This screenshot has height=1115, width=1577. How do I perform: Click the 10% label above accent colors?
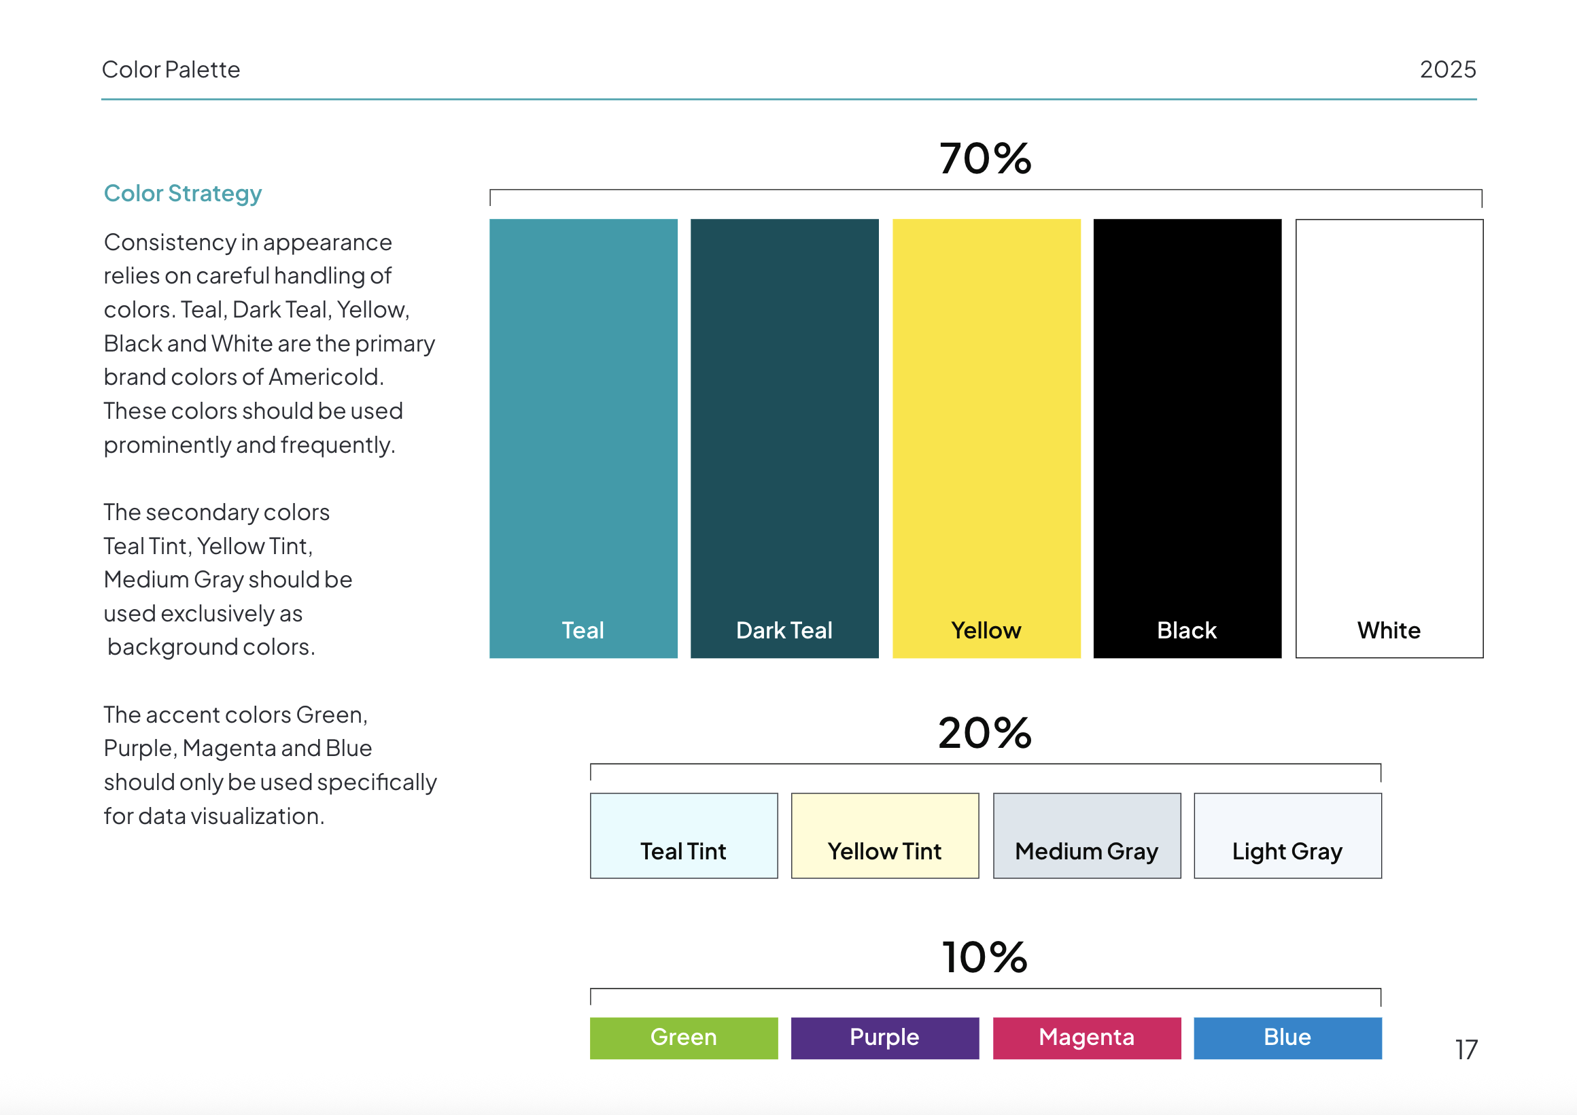(x=986, y=958)
